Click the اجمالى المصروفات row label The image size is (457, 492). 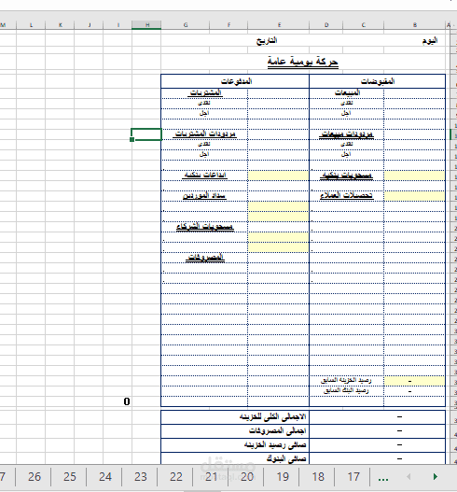(278, 431)
